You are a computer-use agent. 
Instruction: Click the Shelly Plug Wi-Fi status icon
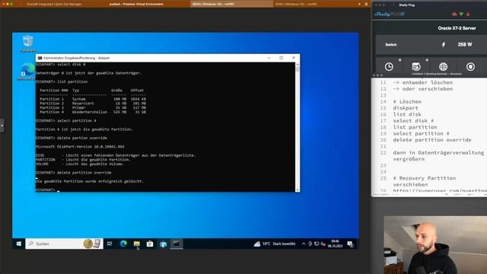click(461, 14)
